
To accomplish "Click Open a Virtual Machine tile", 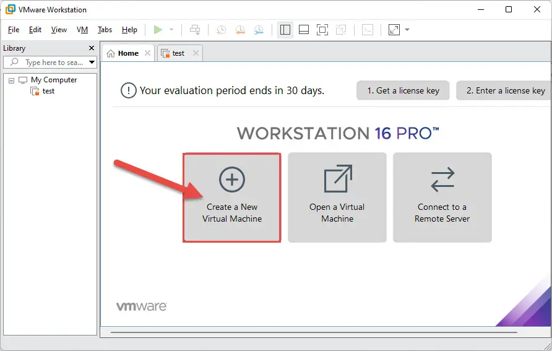I will point(337,197).
